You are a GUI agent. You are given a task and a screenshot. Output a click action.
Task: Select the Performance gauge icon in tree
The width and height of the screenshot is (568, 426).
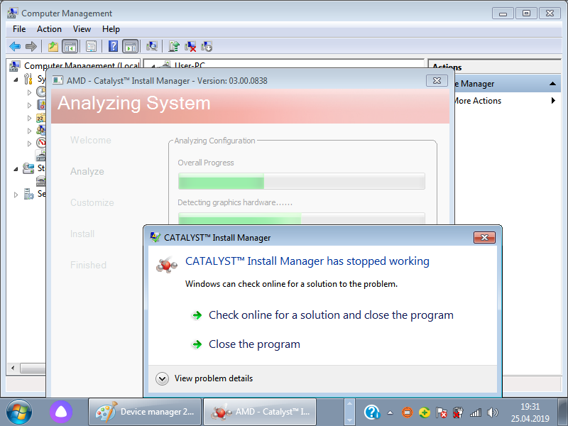coord(41,143)
